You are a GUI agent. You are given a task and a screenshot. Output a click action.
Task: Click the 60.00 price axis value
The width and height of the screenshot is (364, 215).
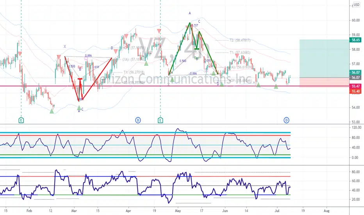coord(356,20)
